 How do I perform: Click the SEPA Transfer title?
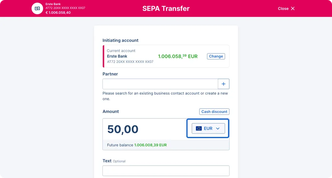click(x=166, y=8)
